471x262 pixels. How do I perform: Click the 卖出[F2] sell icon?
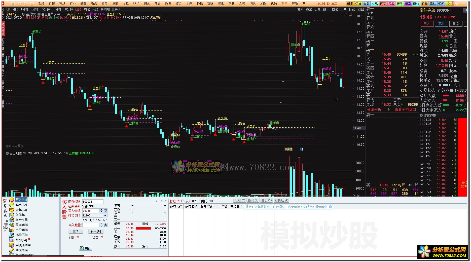(x=12, y=205)
